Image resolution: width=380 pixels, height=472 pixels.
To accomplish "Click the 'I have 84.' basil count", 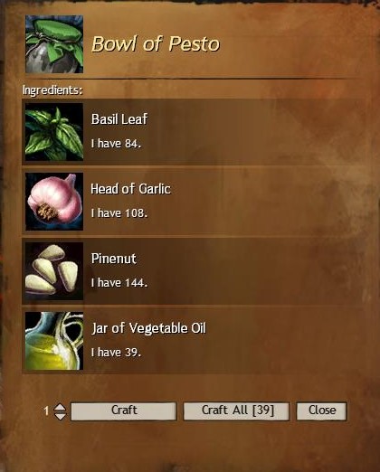I will tap(116, 144).
